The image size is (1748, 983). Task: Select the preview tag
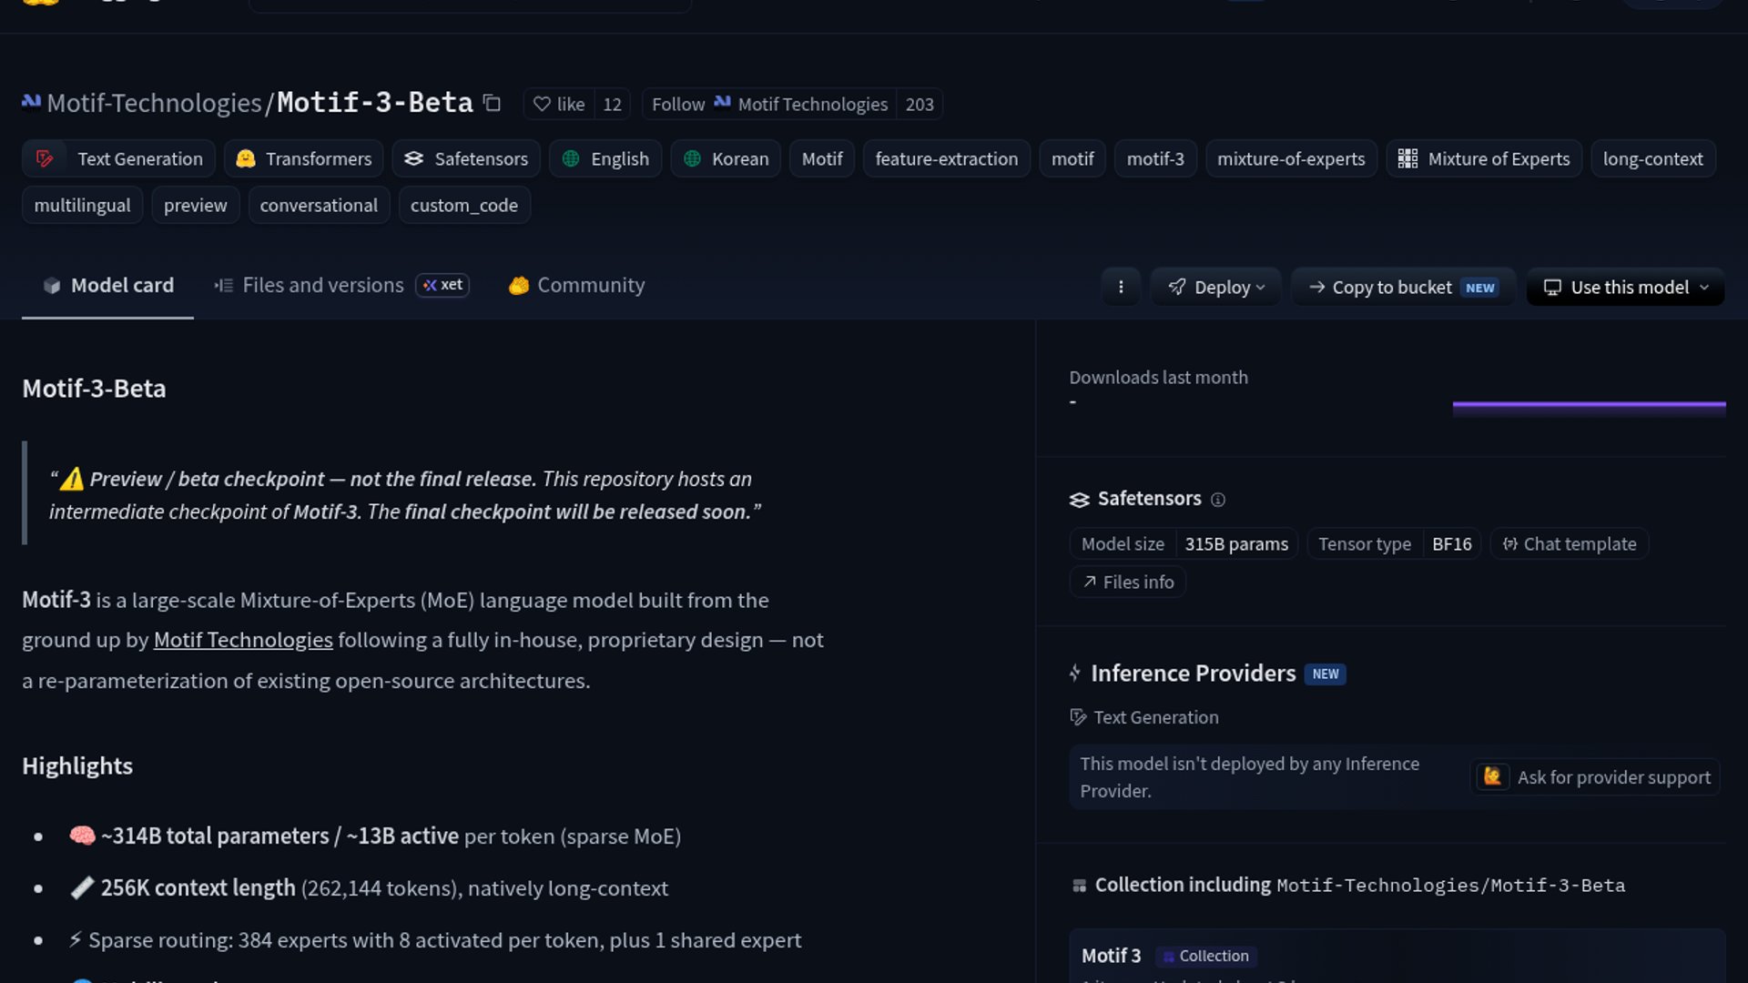point(196,205)
